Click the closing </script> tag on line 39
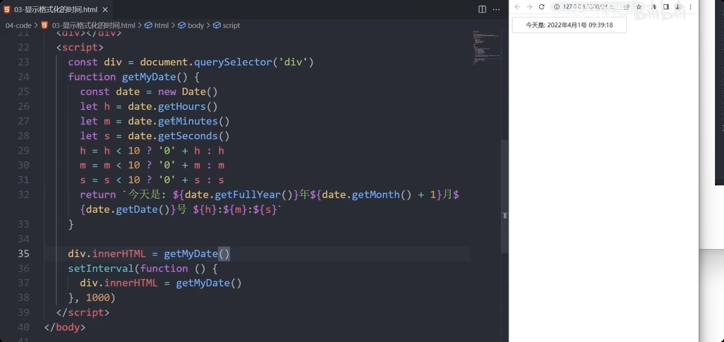Screen dimensions: 724x342 [x=83, y=312]
